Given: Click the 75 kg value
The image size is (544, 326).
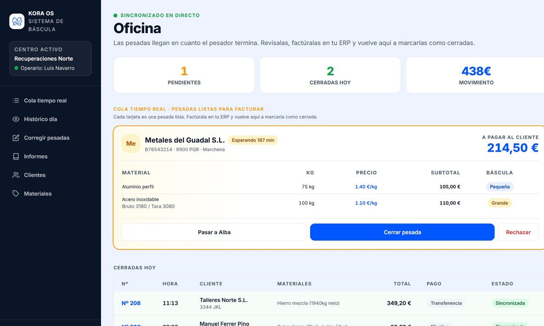Looking at the screenshot, I should pos(308,187).
